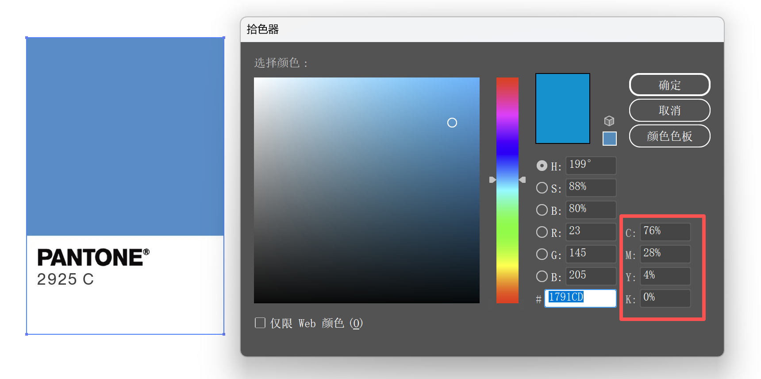This screenshot has width=761, height=379.
Task: Click the 取消 button
Action: click(x=670, y=110)
